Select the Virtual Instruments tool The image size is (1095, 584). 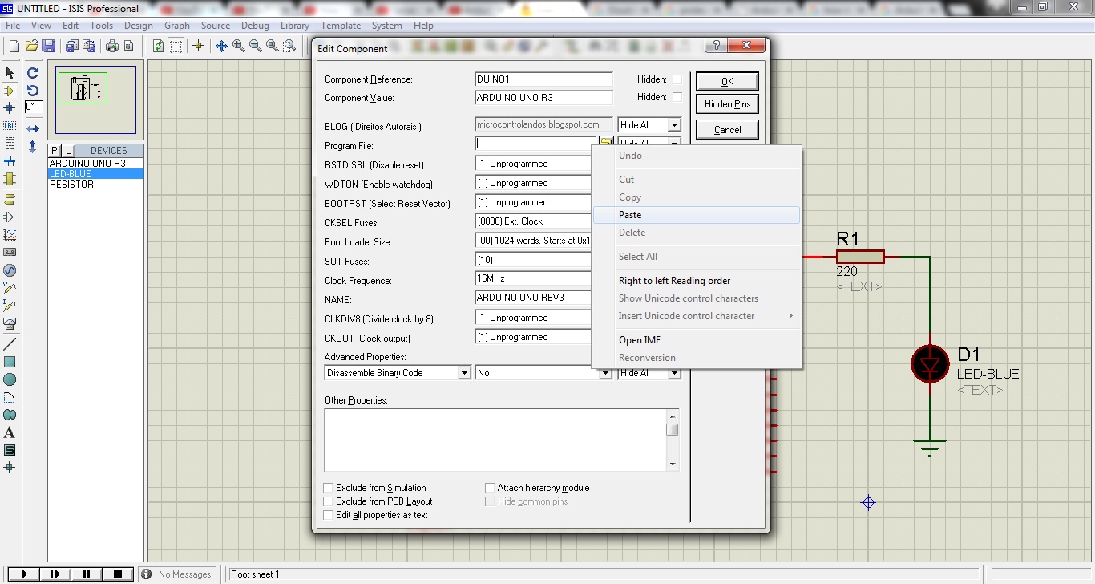click(x=10, y=323)
